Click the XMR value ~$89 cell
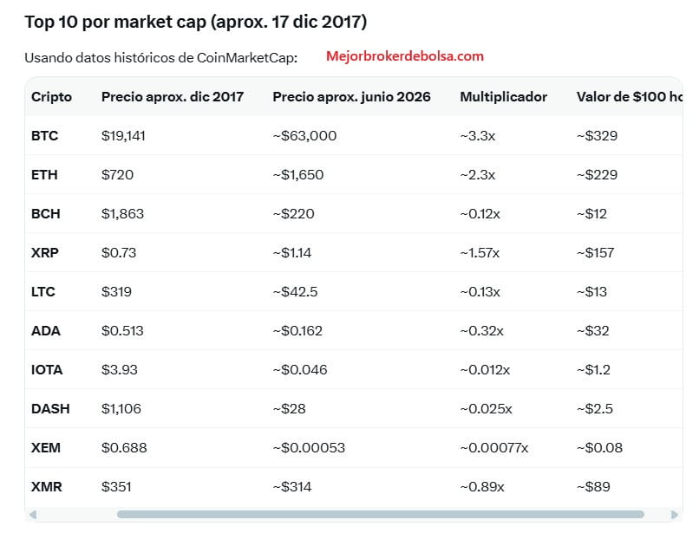The image size is (699, 533). [x=593, y=487]
